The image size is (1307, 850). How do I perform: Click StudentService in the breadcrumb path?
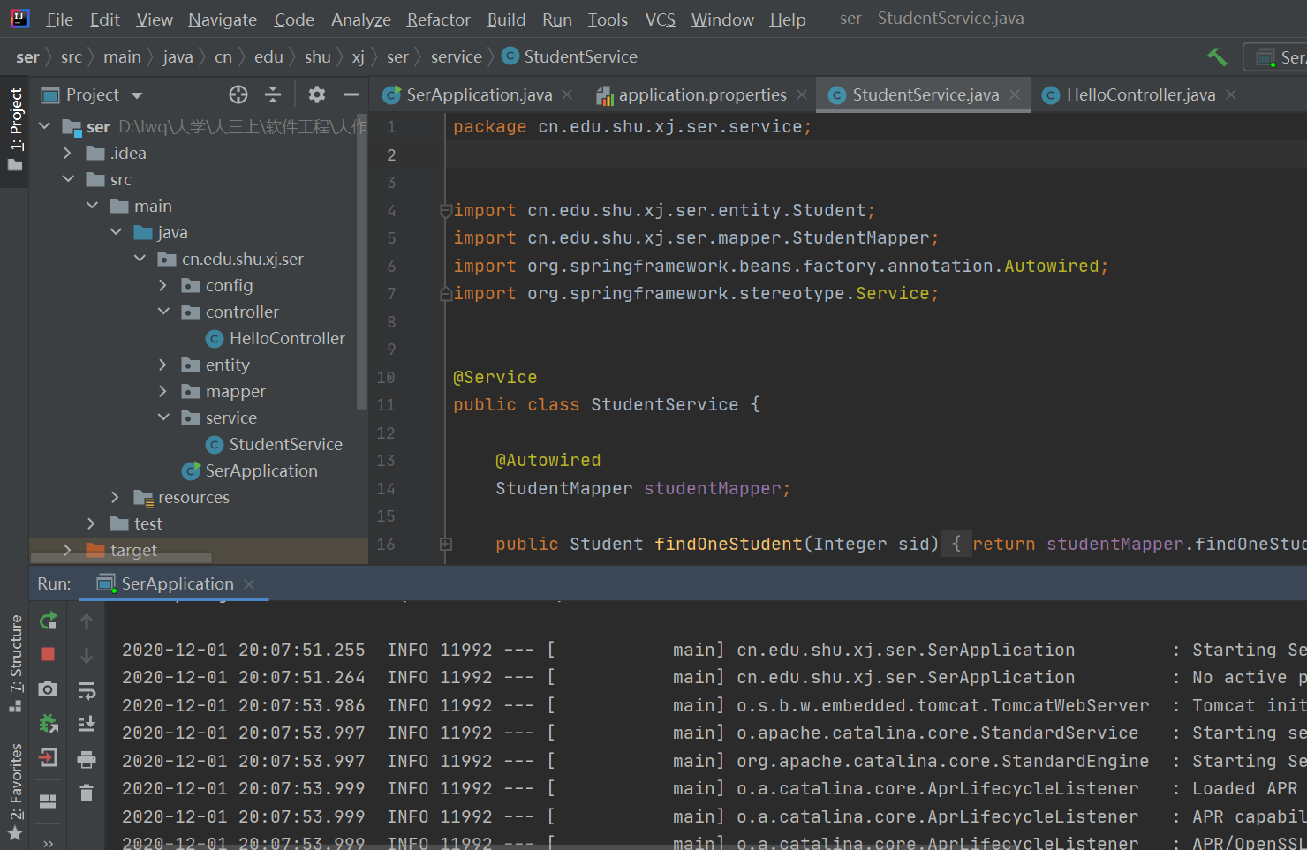tap(579, 56)
